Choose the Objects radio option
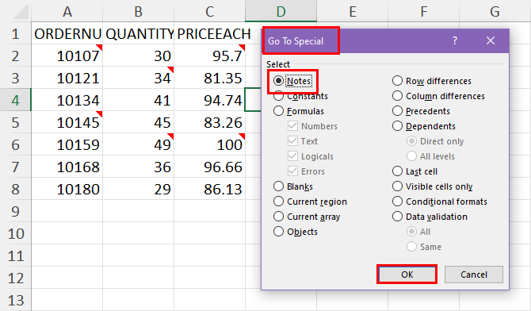The width and height of the screenshot is (531, 311). coord(278,232)
